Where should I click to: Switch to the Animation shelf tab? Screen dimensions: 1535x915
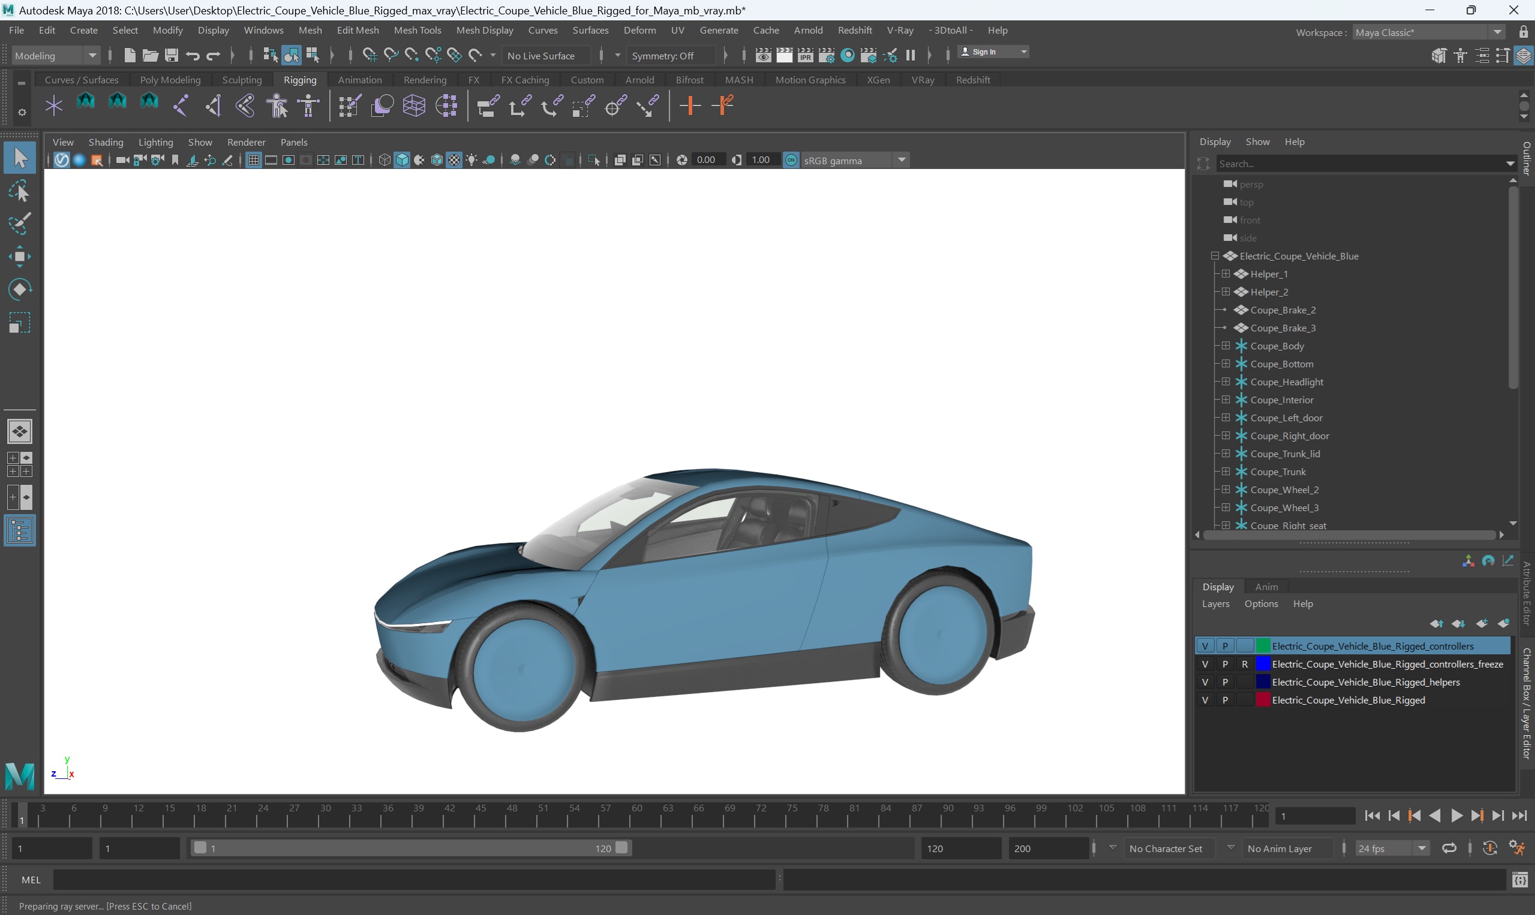pyautogui.click(x=360, y=80)
